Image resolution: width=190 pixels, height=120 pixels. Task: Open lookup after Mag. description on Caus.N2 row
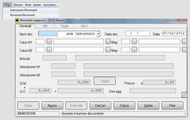(184, 50)
